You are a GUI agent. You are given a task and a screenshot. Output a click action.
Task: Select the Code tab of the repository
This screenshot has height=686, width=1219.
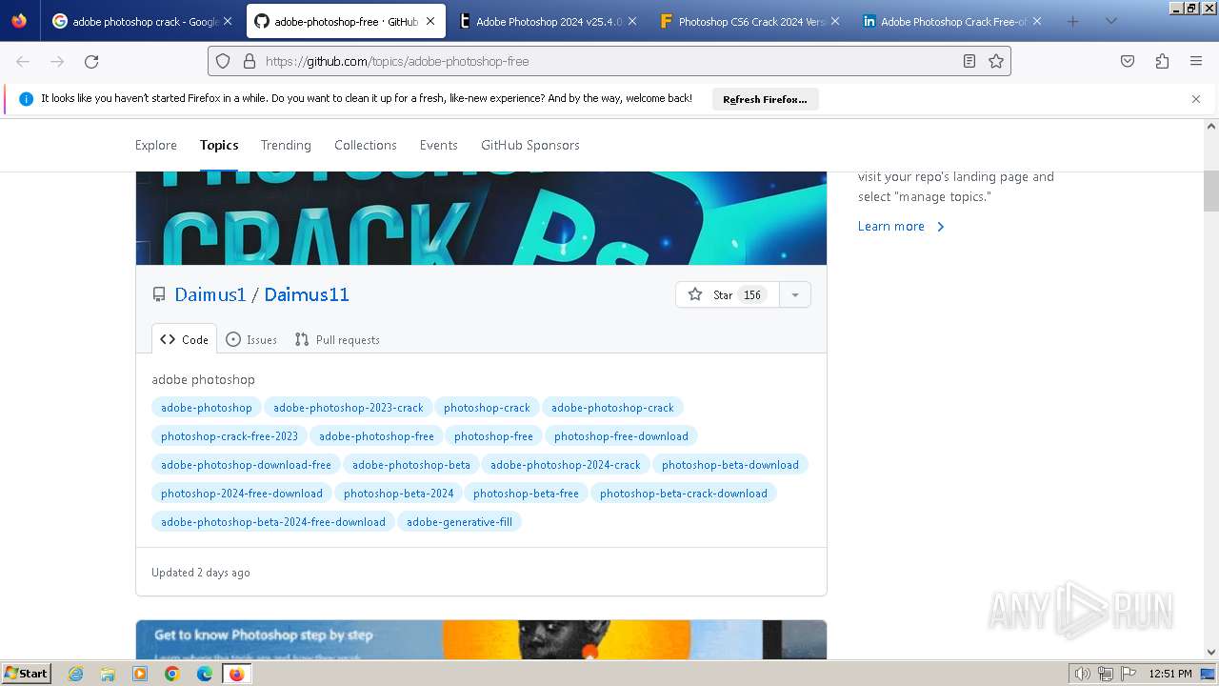185,339
